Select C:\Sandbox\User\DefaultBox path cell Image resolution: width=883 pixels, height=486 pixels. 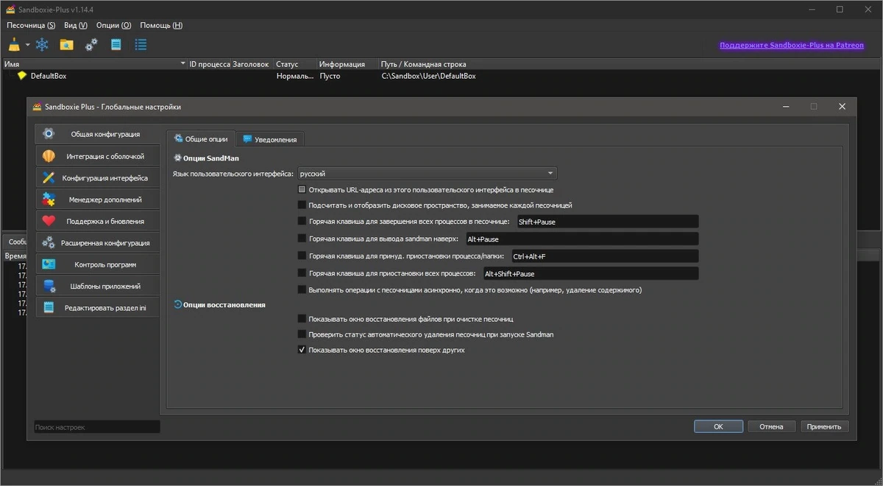[428, 76]
